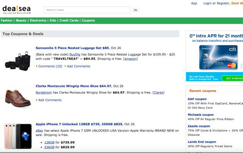
Task: Click the Citi Simplicity card image
Action: click(x=218, y=57)
